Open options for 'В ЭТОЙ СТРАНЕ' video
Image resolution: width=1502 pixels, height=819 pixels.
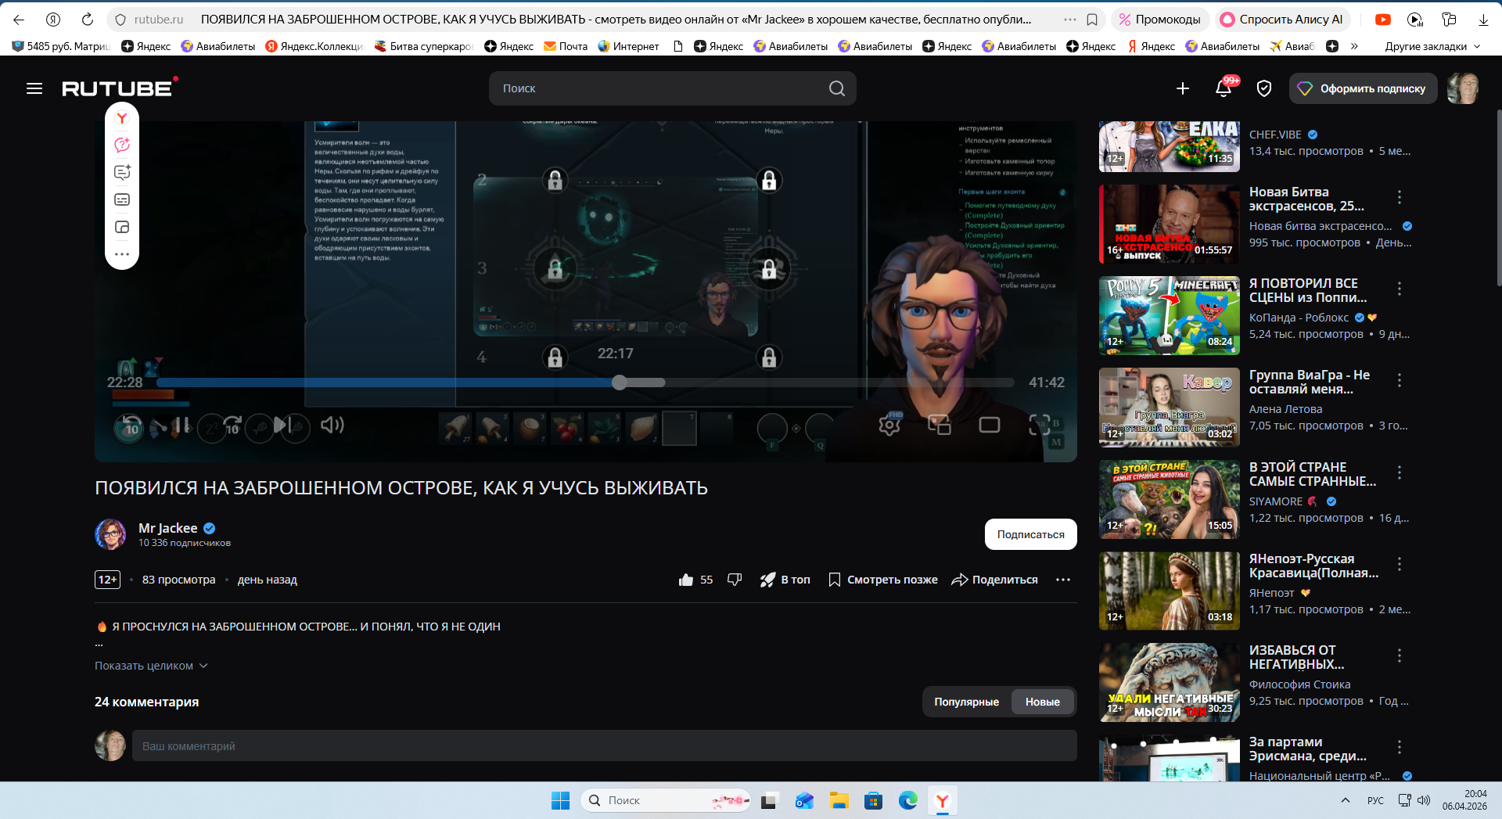coord(1400,472)
